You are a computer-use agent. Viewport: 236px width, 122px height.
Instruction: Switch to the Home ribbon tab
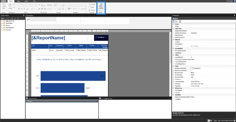(x=11, y=1)
